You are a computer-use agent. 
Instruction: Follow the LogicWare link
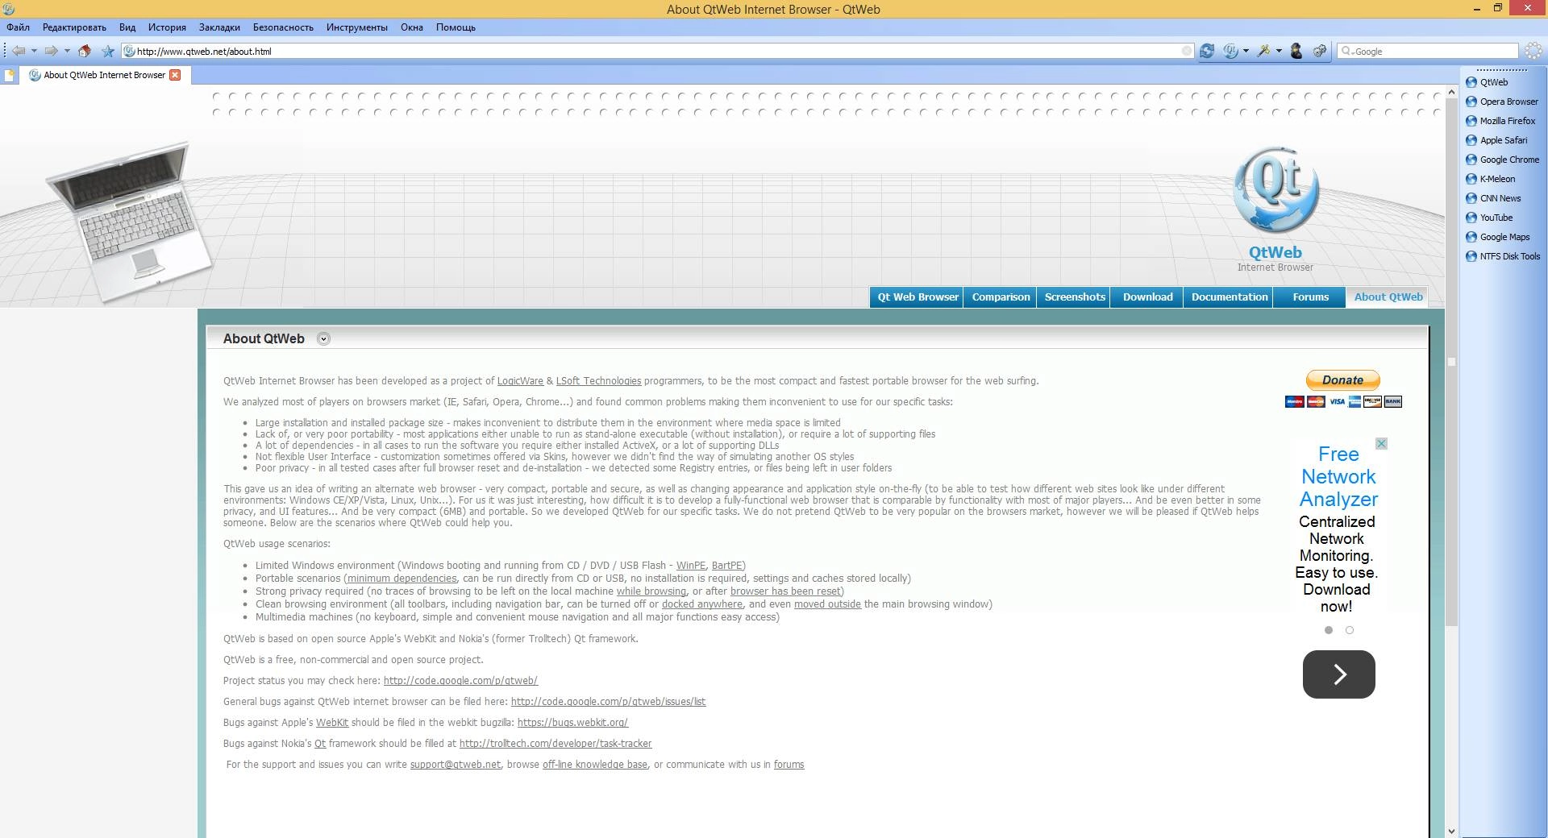pyautogui.click(x=520, y=381)
